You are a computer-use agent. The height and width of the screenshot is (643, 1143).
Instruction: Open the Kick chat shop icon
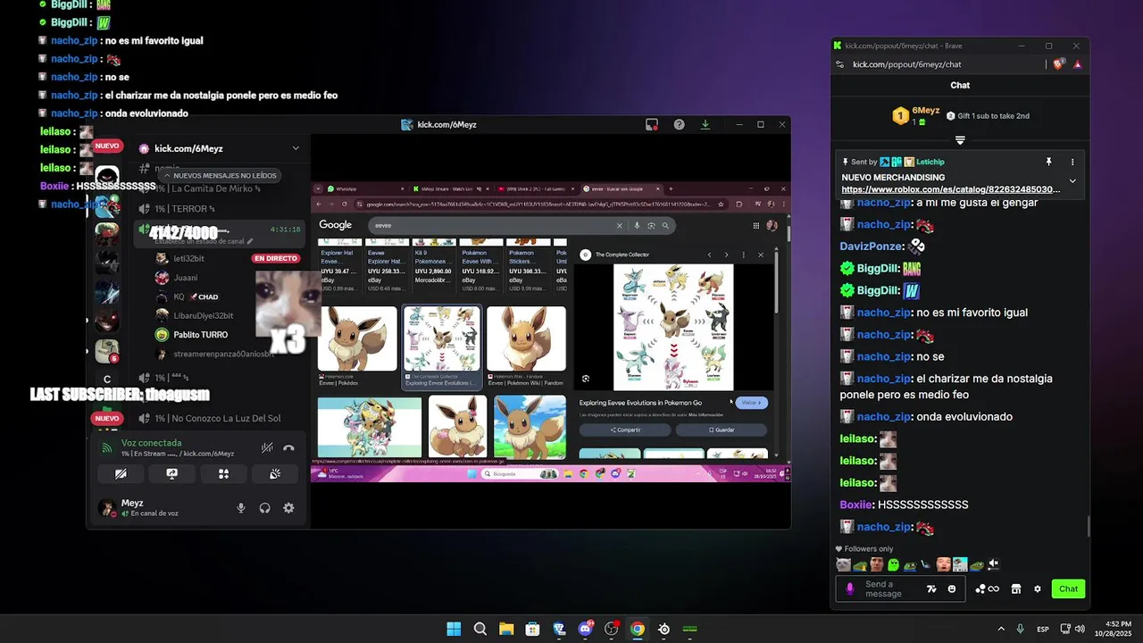(x=1015, y=589)
